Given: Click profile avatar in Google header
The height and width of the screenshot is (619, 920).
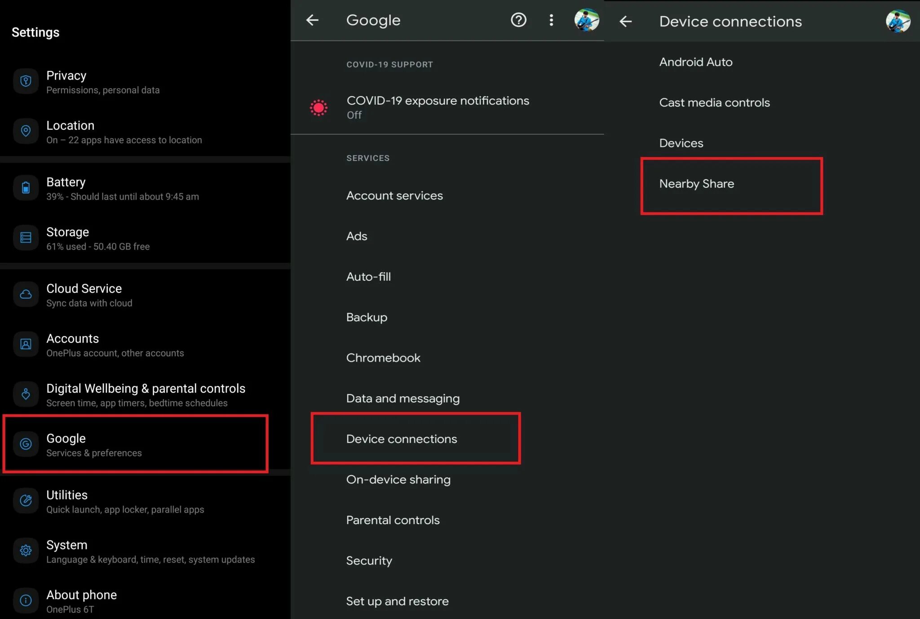Looking at the screenshot, I should (586, 20).
